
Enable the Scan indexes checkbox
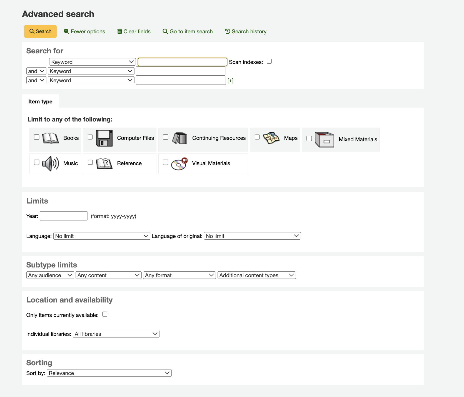(x=269, y=61)
